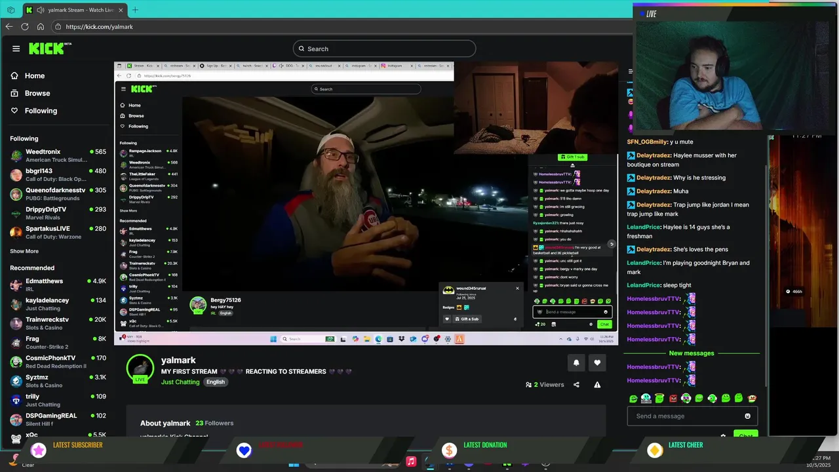Open SpartakusLIVE channel
Viewport: 839px width, 472px height.
click(58, 232)
